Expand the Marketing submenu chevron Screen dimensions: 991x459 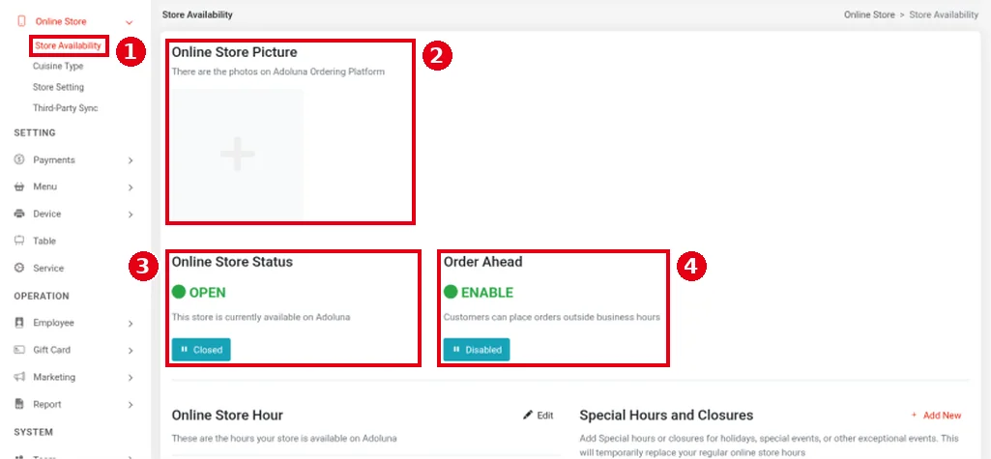(131, 378)
